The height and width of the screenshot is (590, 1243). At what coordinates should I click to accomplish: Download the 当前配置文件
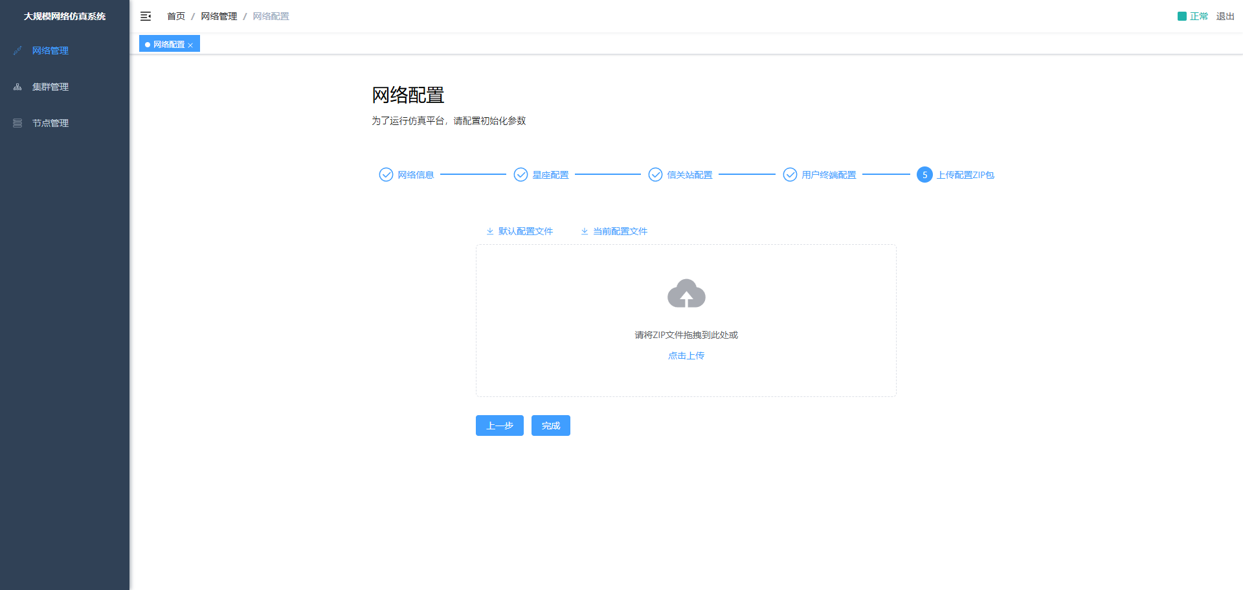pos(614,231)
